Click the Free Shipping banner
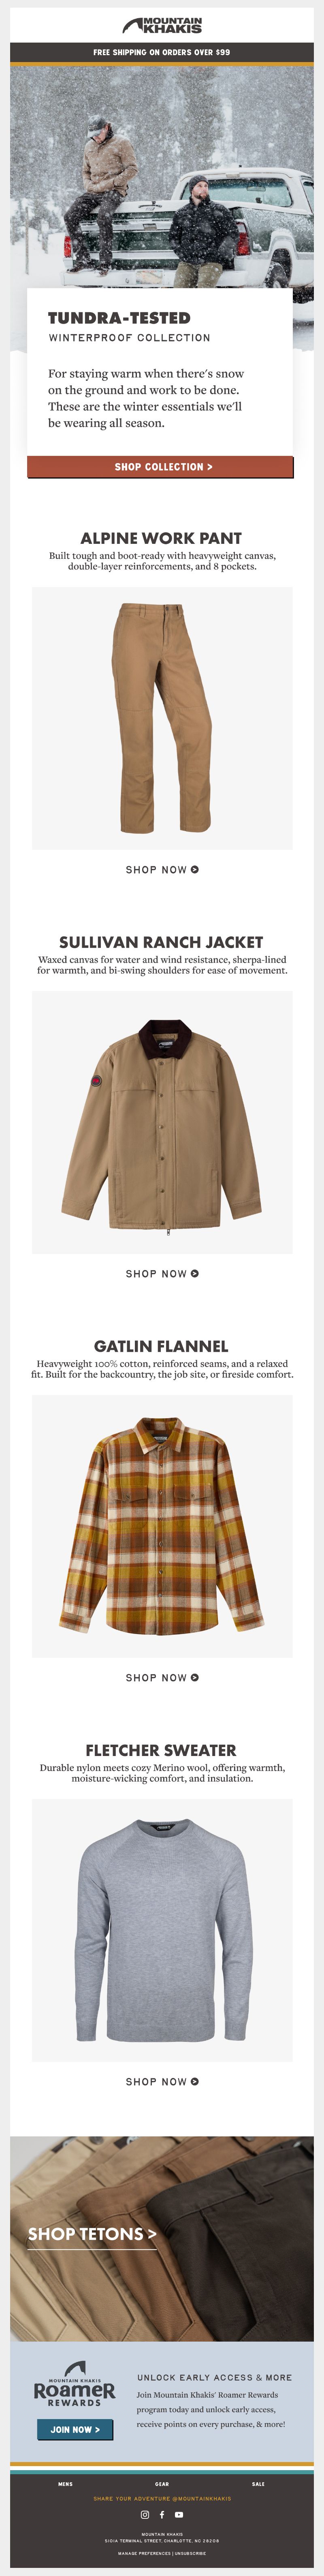Image resolution: width=324 pixels, height=2576 pixels. pyautogui.click(x=162, y=52)
